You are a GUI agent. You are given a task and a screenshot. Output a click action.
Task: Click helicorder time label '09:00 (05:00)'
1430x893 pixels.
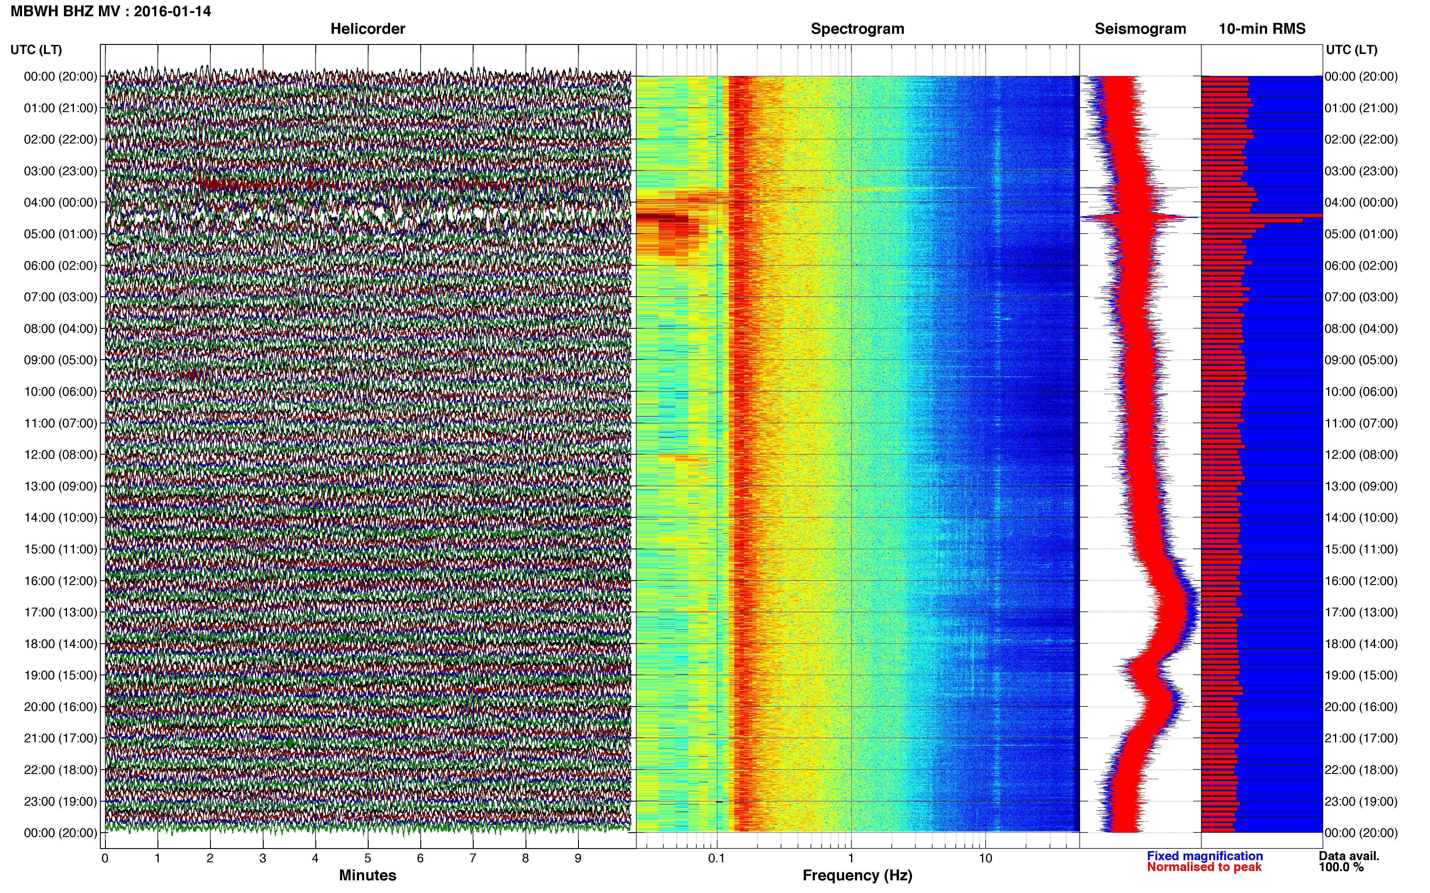60,360
